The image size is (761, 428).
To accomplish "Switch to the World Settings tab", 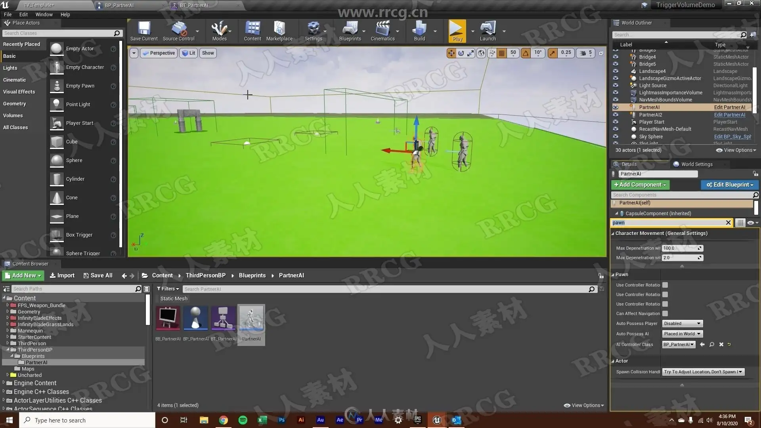I will point(696,164).
